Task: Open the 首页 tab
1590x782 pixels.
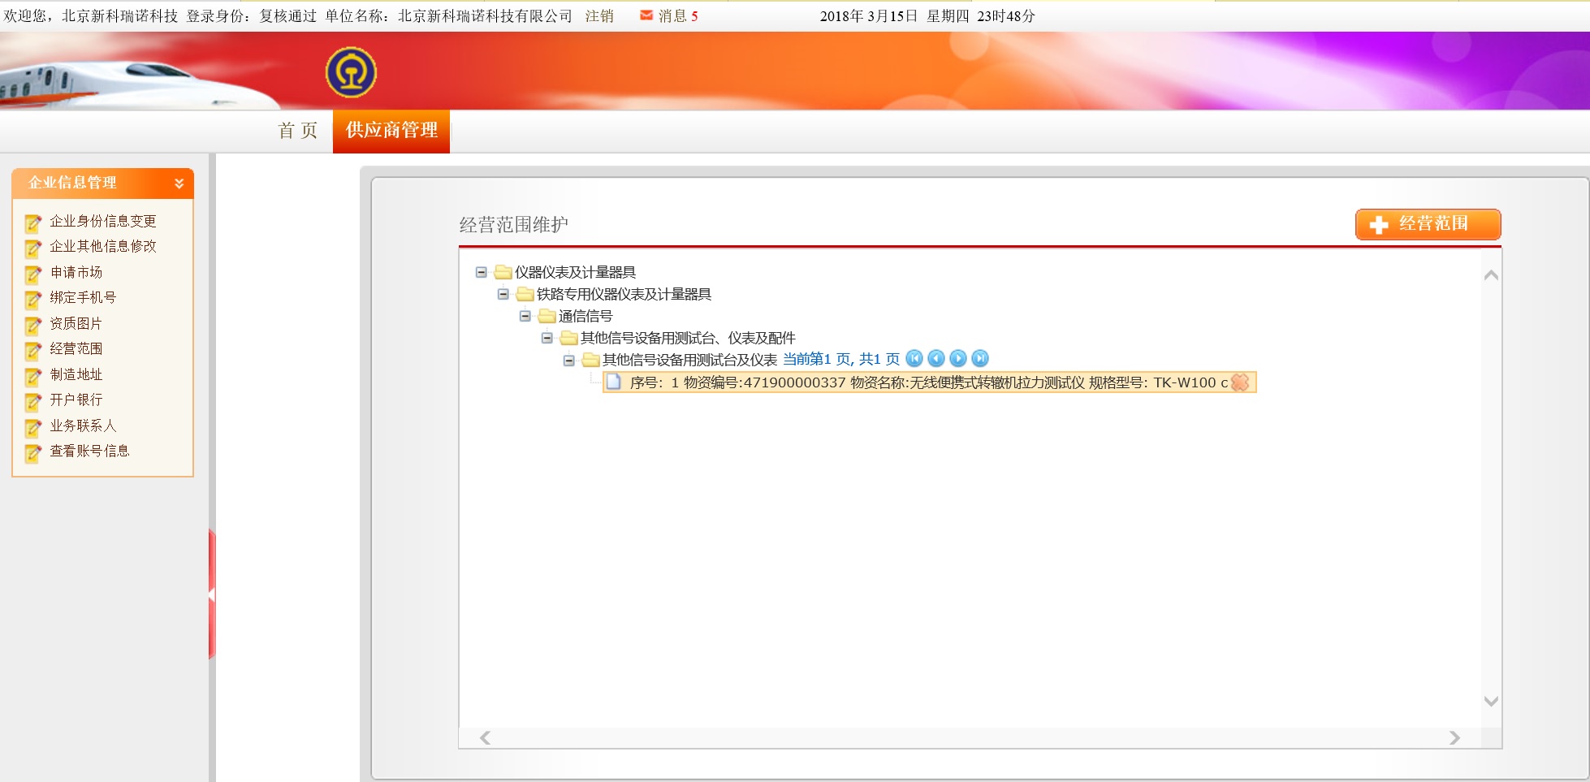Action: [x=298, y=131]
